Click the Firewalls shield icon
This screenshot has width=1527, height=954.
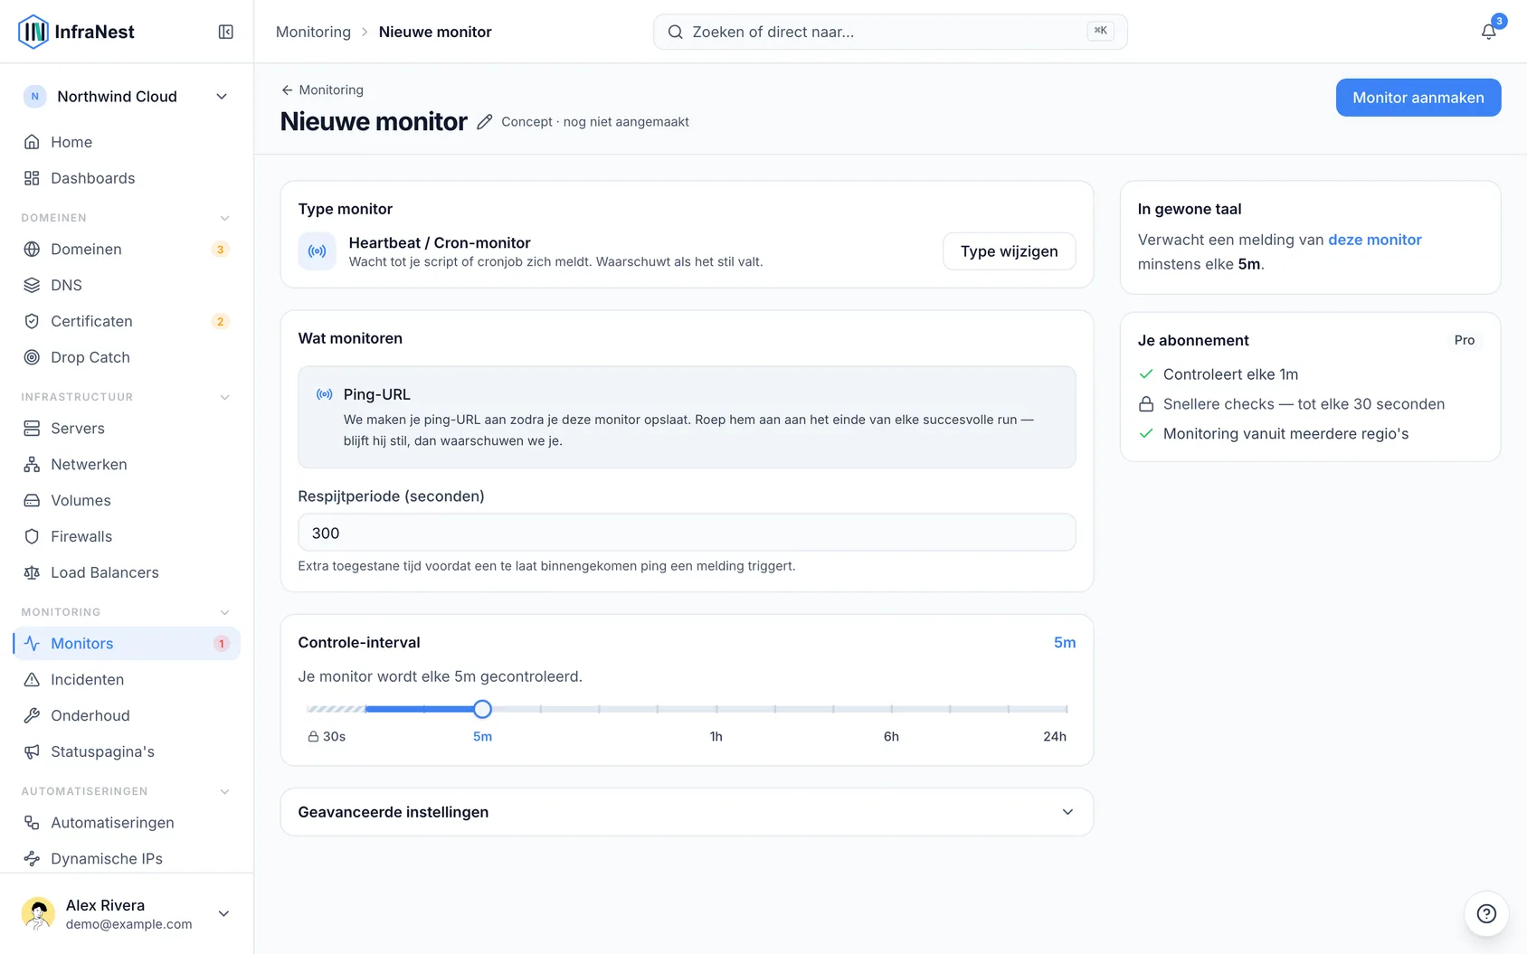pyautogui.click(x=32, y=536)
